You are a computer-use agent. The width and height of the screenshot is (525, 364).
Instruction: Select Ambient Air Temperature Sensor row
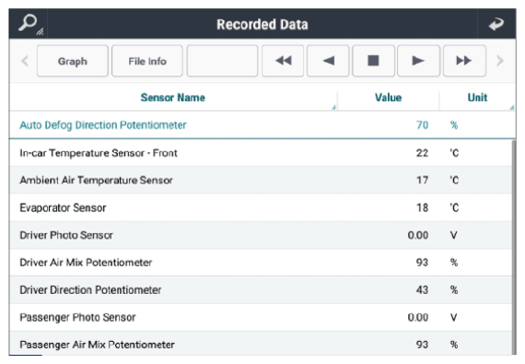pos(261,181)
